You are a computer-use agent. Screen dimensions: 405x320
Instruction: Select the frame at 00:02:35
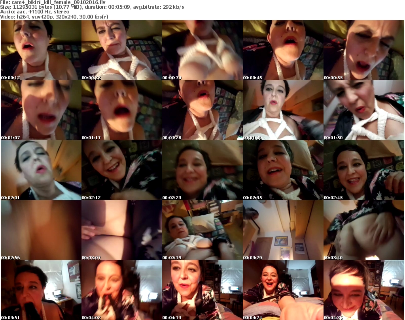[283, 170]
